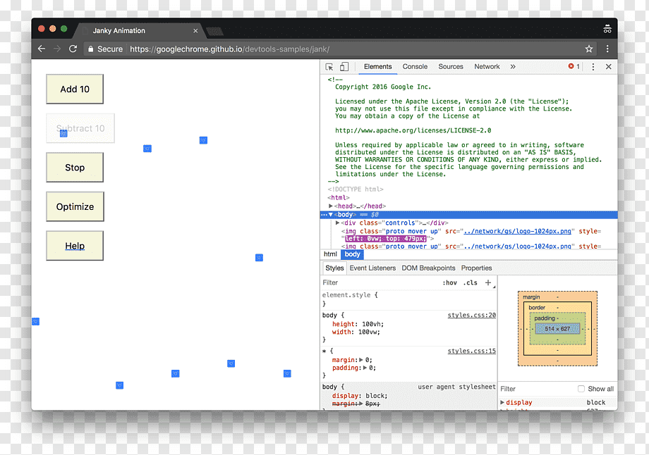Open DevTools customize menu (three dots)
This screenshot has width=649, height=455.
pos(593,66)
